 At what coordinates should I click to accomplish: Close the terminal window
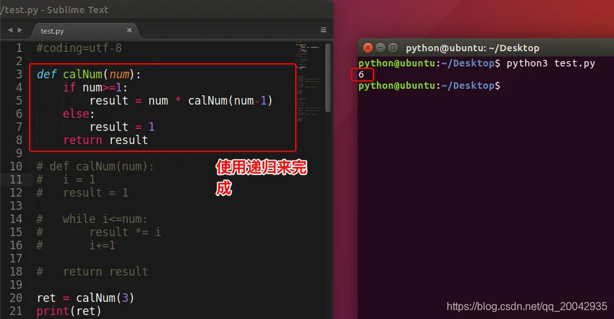pyautogui.click(x=368, y=48)
